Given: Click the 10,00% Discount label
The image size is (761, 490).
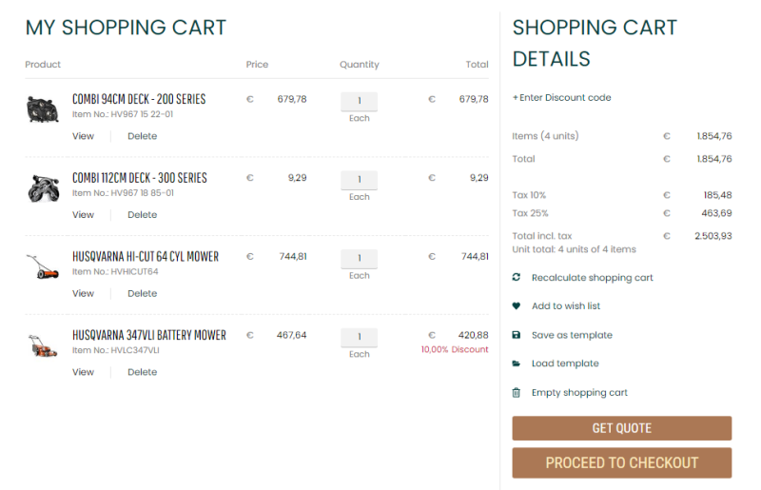Looking at the screenshot, I should coord(455,349).
